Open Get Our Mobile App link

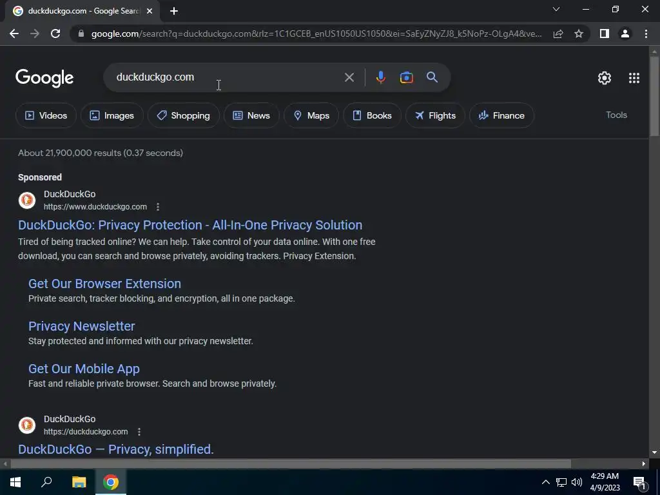(84, 369)
